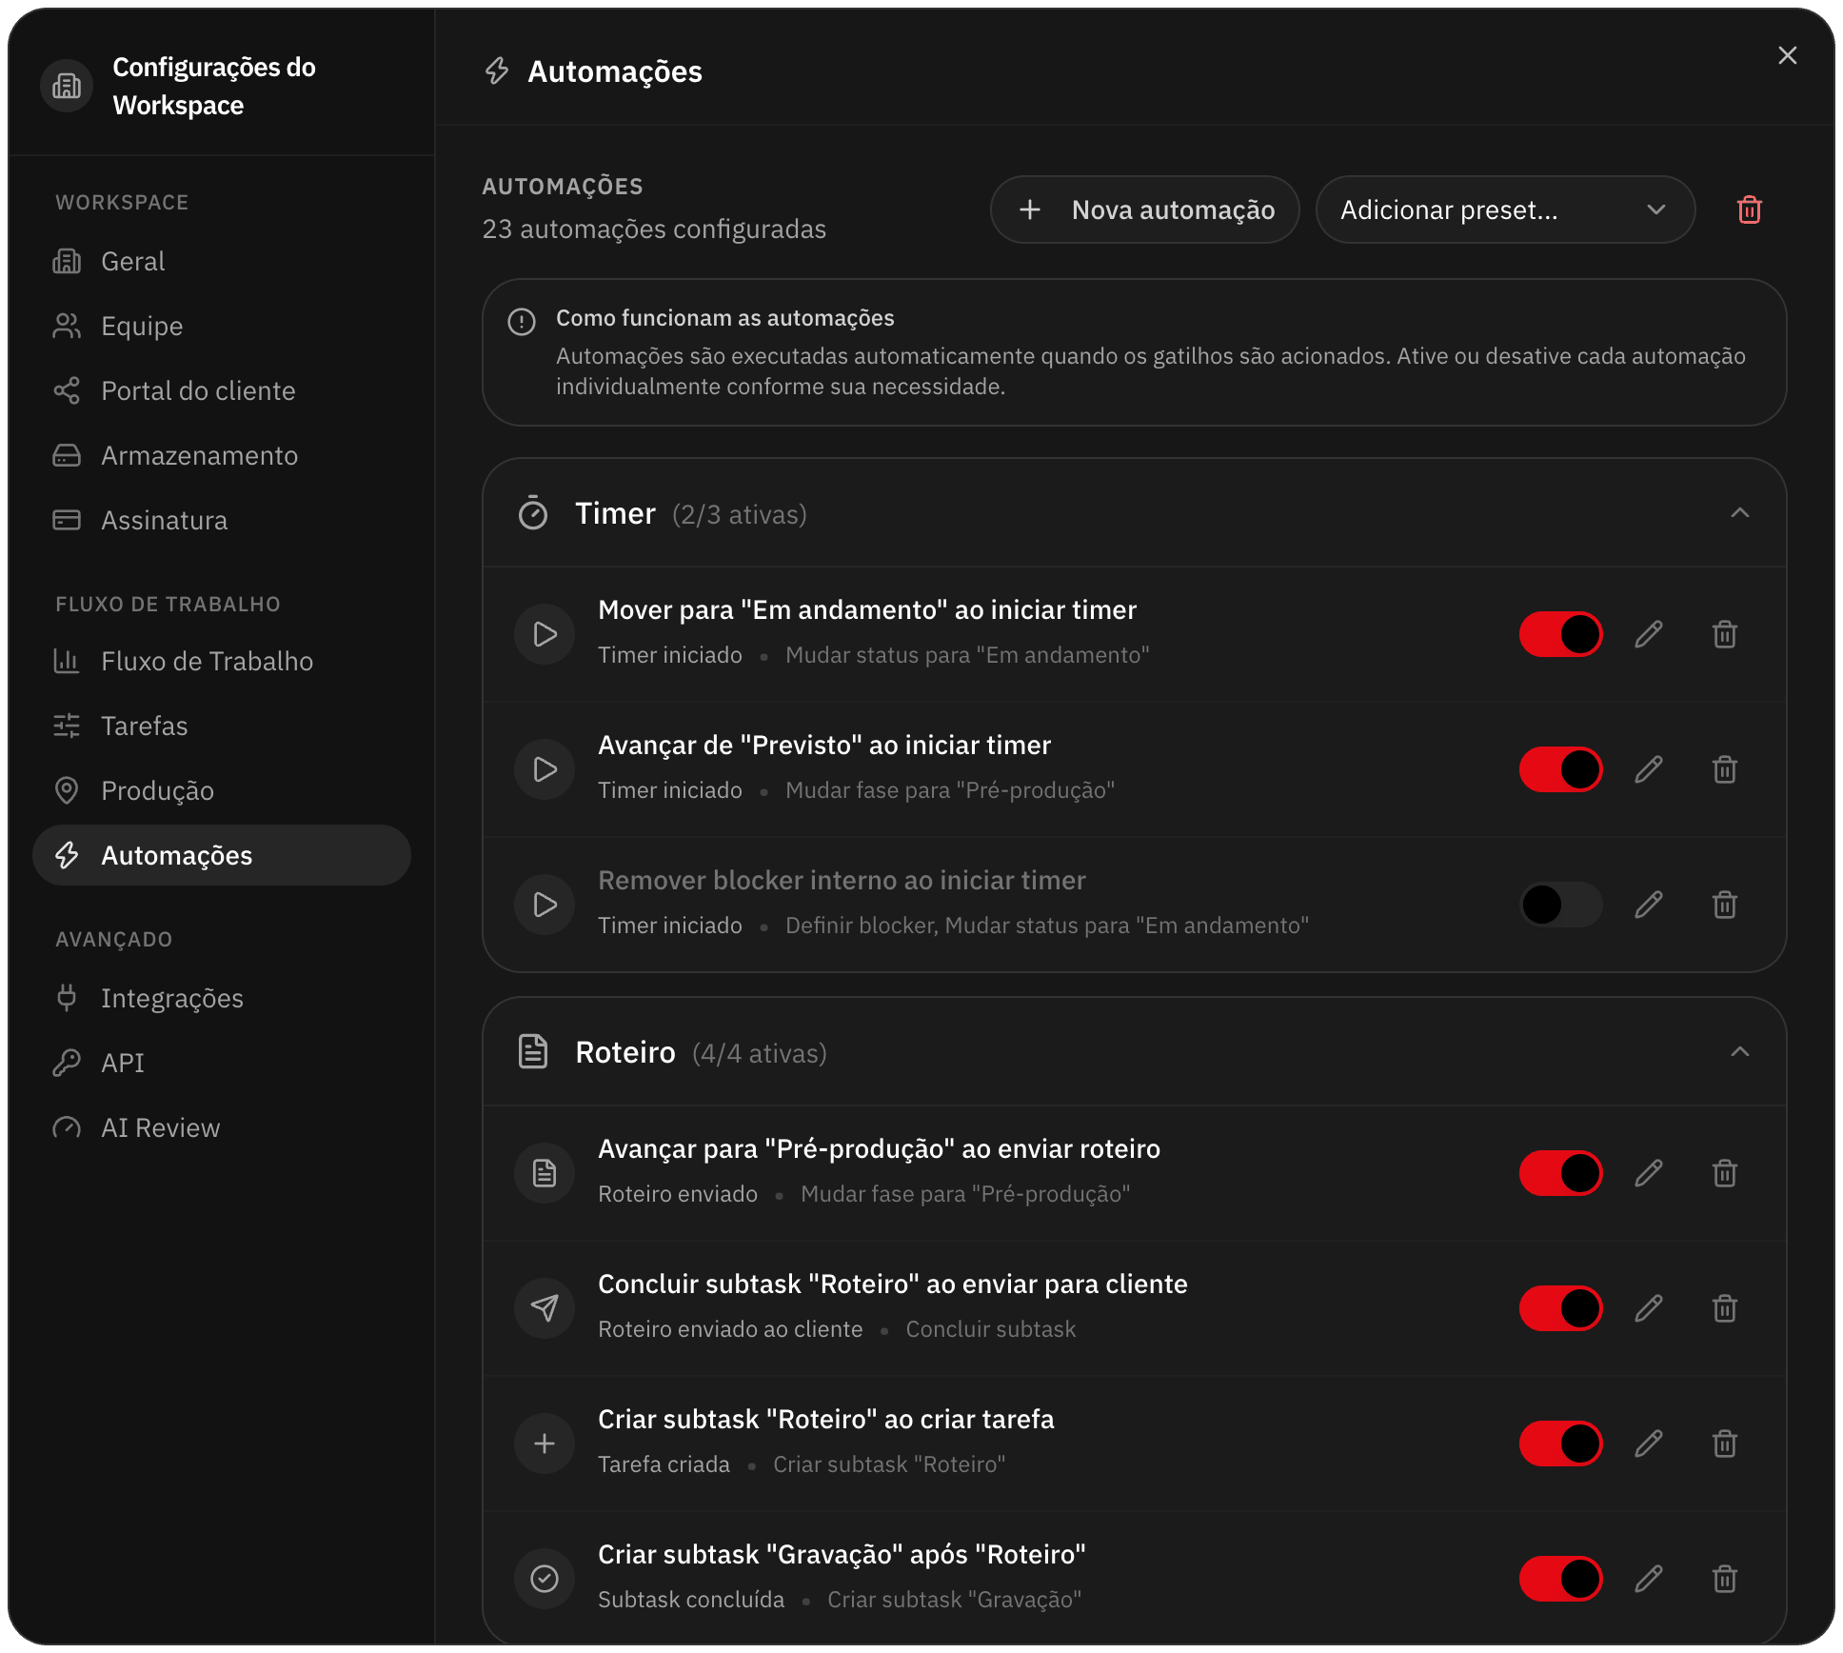Edit 'Avançar para "Pré-produção"' roteiro automation
The width and height of the screenshot is (1843, 1653).
1649,1173
